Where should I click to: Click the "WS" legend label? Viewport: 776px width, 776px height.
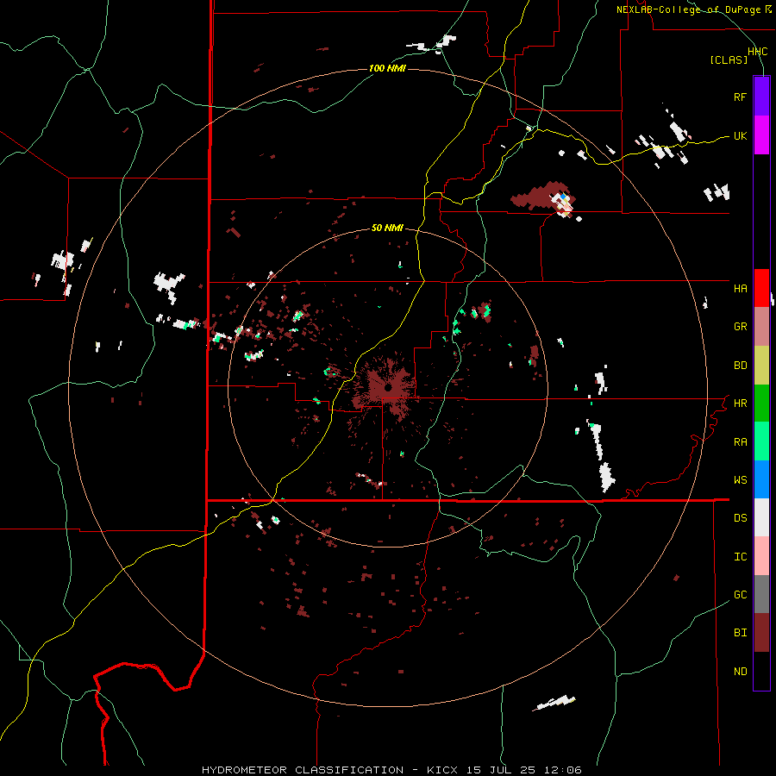coord(740,479)
